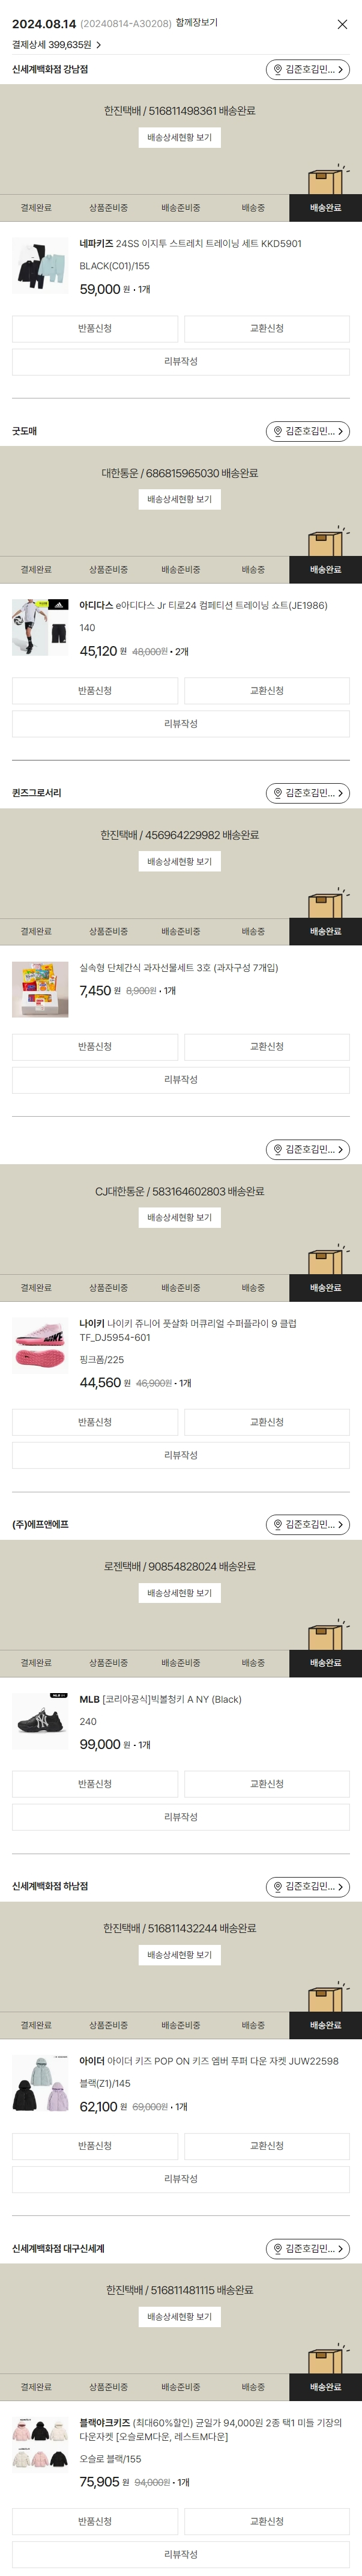Open the 블랙야크키즈 down jacket image
This screenshot has width=362, height=2576.
pyautogui.click(x=40, y=2443)
